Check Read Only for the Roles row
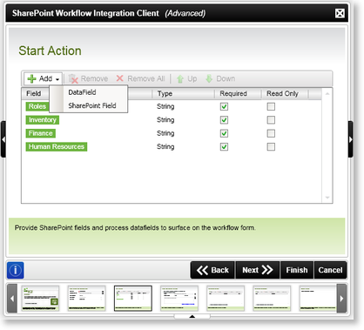Image resolution: width=364 pixels, height=330 pixels. 271,106
